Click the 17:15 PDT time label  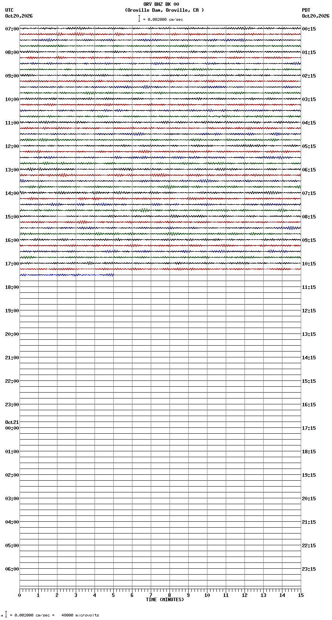pos(309,428)
